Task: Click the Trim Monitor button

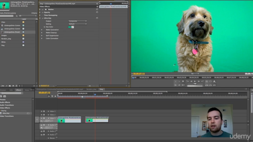Action: (x=214, y=85)
